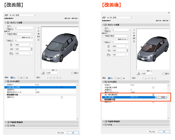Select the 3D shaded preview icon in the before dialog

click(39, 34)
